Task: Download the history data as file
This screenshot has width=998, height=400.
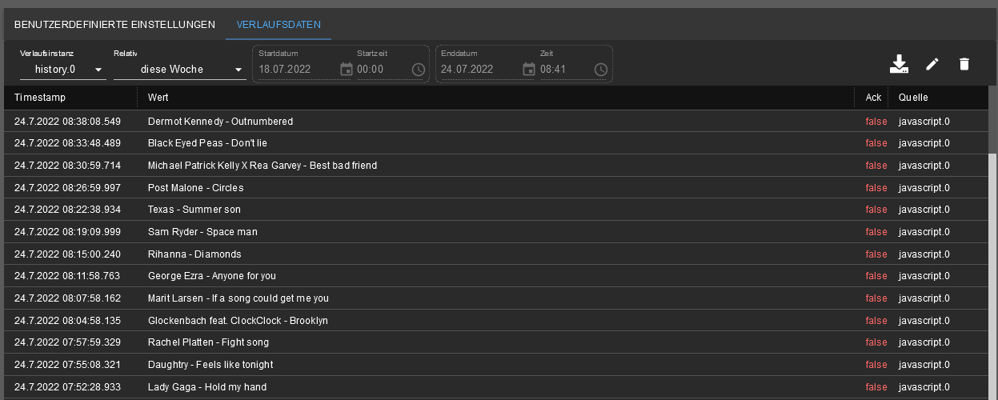Action: coord(899,65)
